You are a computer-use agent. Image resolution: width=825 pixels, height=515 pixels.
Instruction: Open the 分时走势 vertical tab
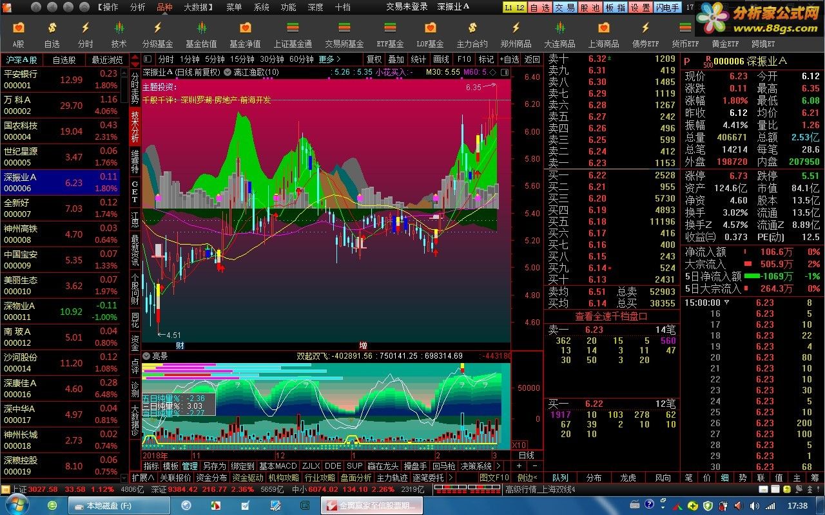pos(135,88)
